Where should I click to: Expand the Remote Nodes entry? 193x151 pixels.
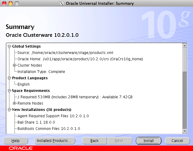click(x=15, y=103)
